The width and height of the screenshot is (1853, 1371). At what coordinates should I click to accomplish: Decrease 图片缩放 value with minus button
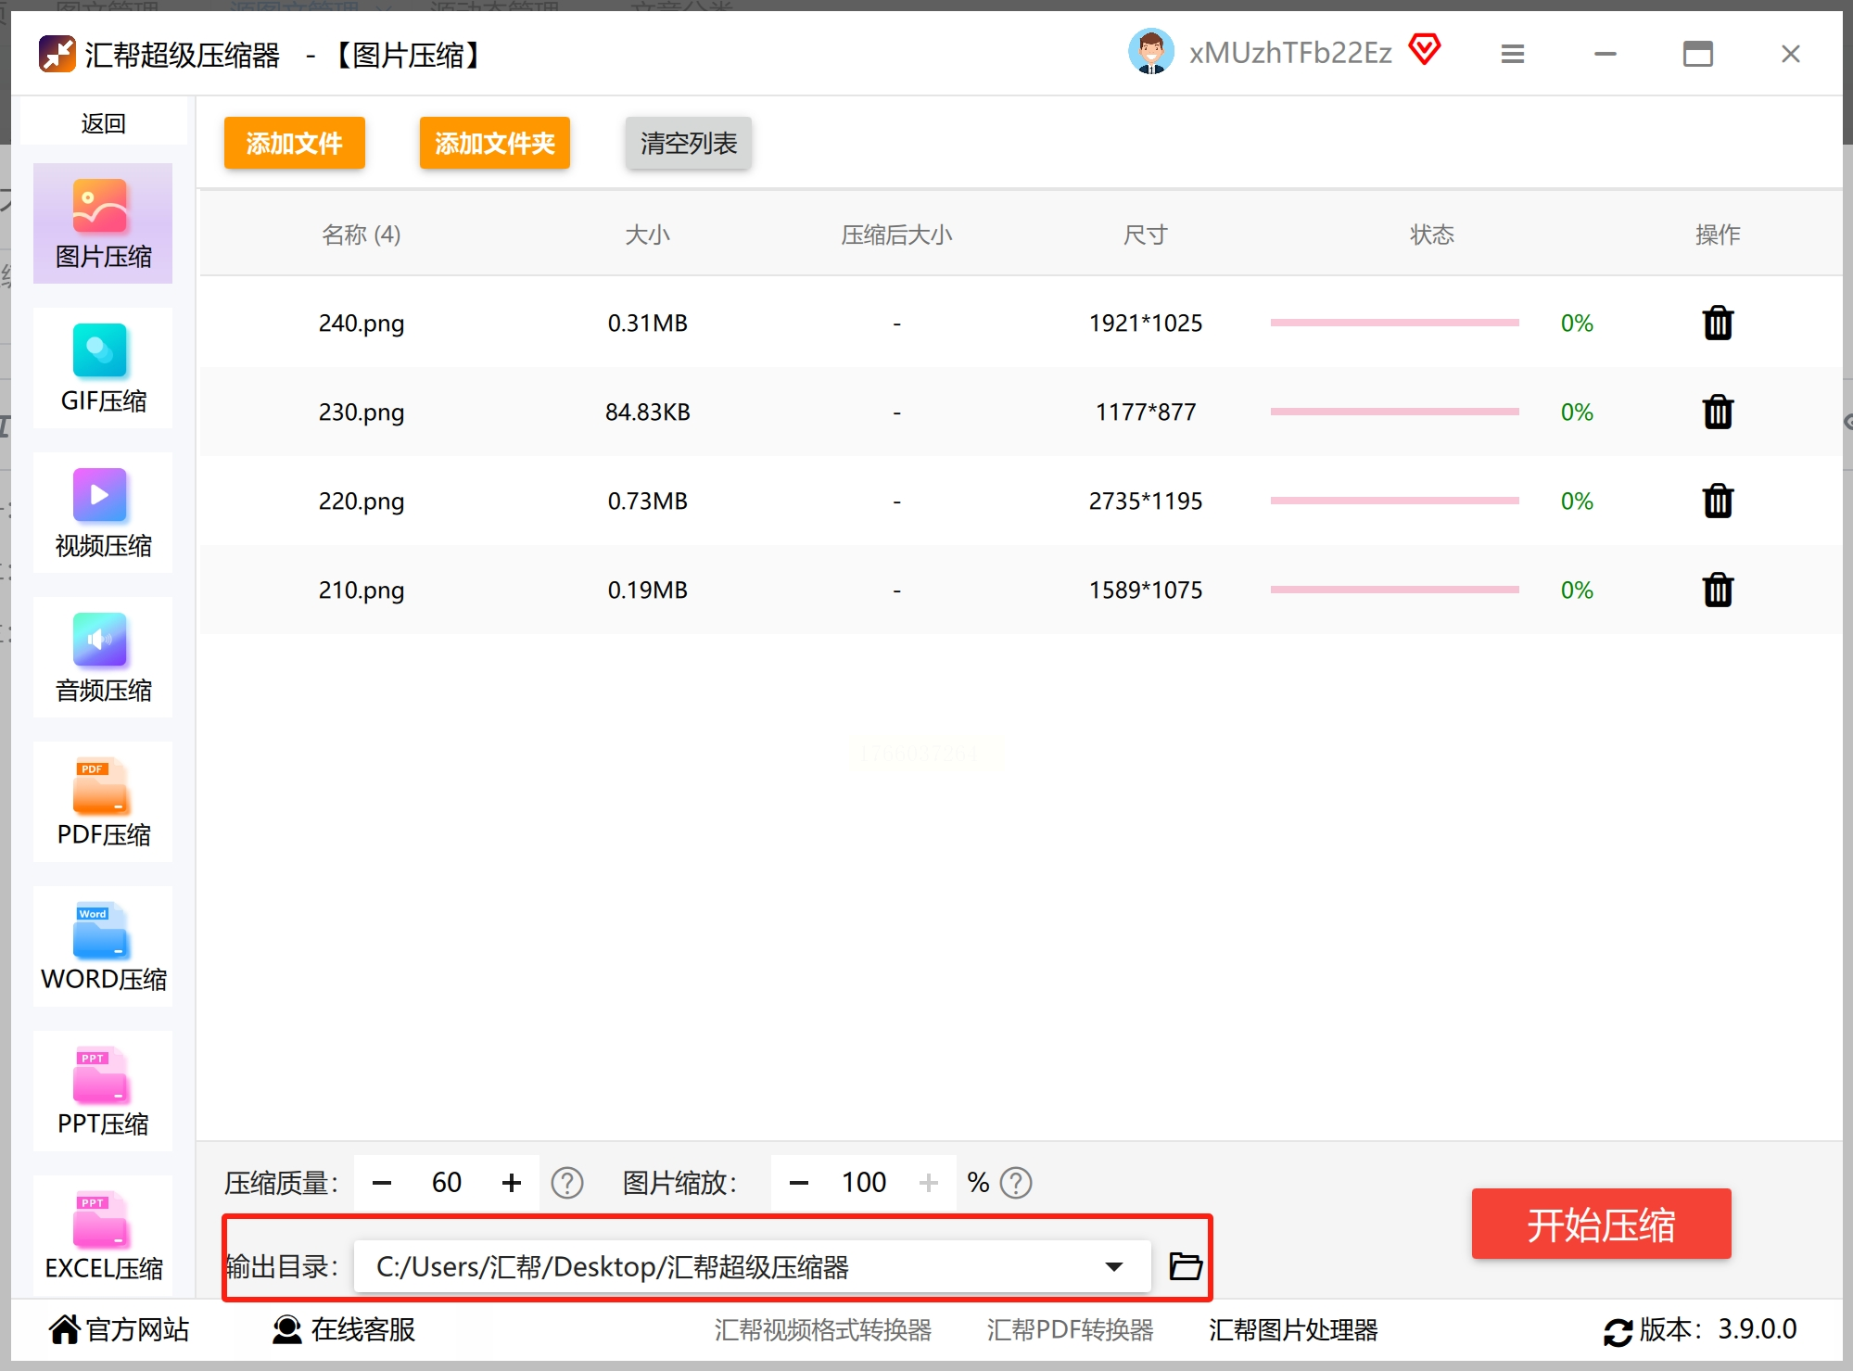pyautogui.click(x=798, y=1183)
